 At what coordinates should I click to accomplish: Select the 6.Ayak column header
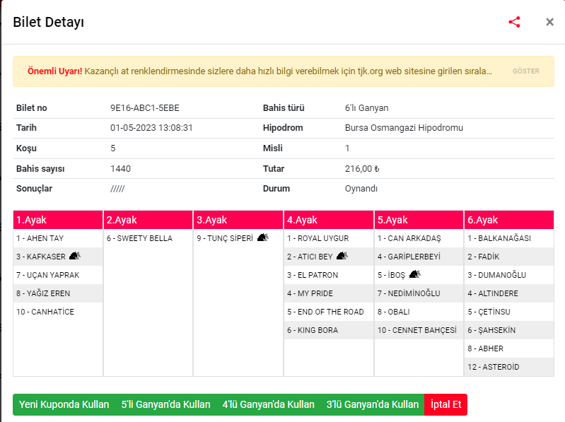pos(509,220)
